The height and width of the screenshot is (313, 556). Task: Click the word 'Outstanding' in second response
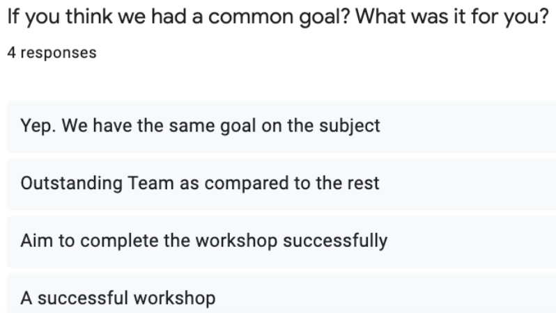(72, 184)
